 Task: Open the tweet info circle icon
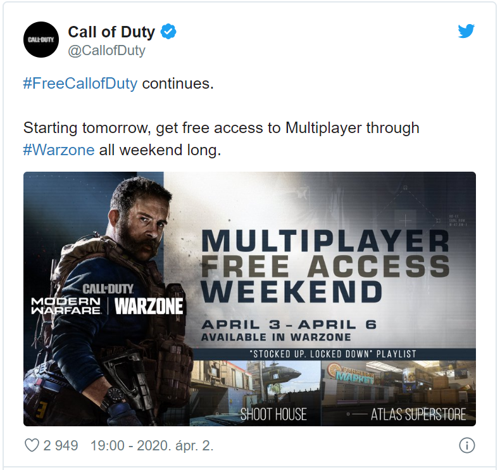tap(467, 445)
